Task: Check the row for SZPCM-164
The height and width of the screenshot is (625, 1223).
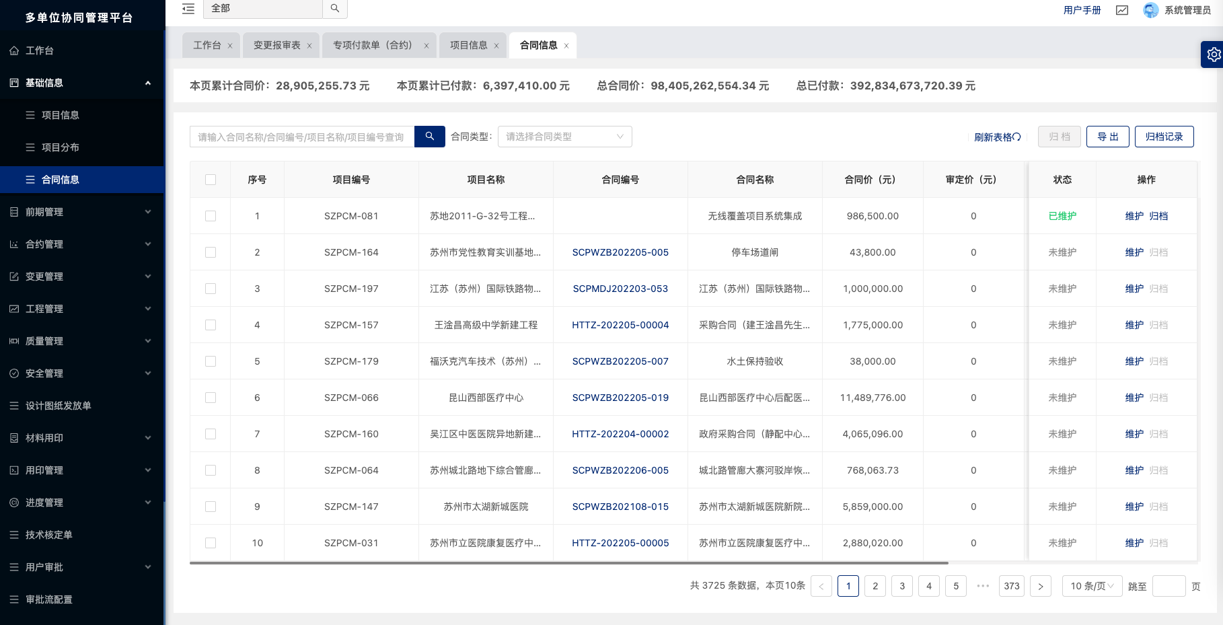Action: point(211,252)
